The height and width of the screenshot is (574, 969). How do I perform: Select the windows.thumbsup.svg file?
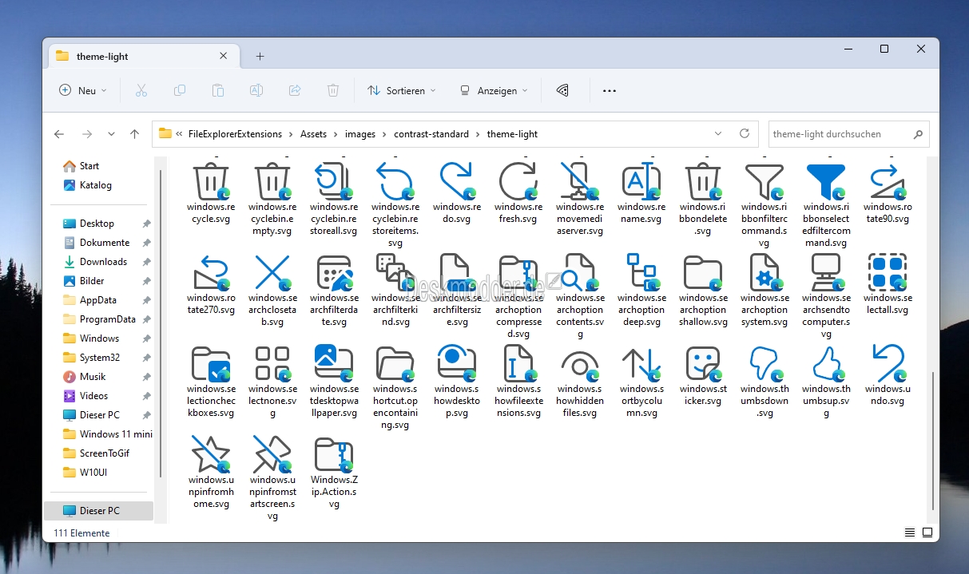click(x=826, y=382)
